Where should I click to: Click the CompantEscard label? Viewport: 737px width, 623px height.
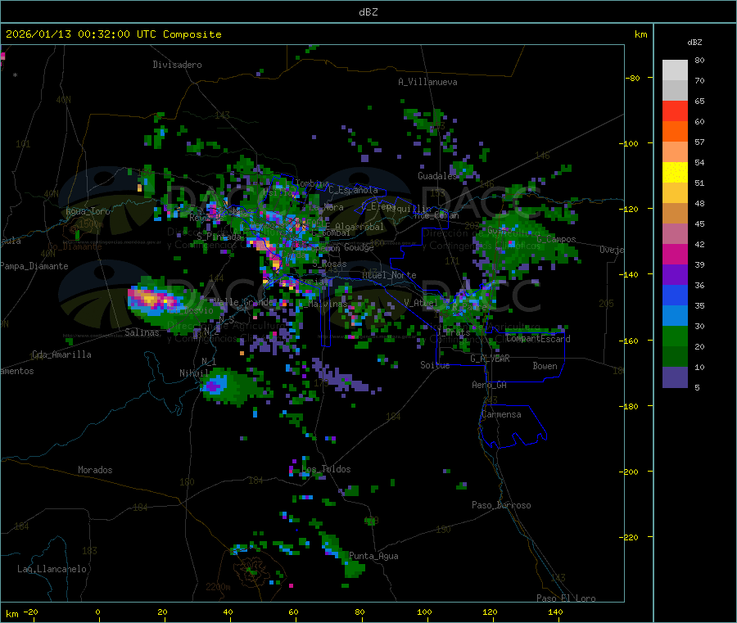point(538,339)
